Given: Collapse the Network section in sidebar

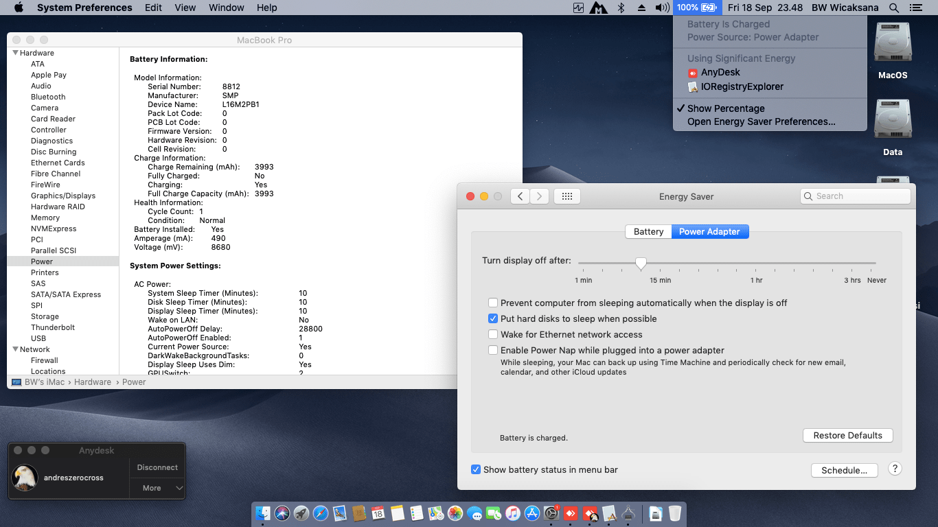Looking at the screenshot, I should (x=16, y=349).
